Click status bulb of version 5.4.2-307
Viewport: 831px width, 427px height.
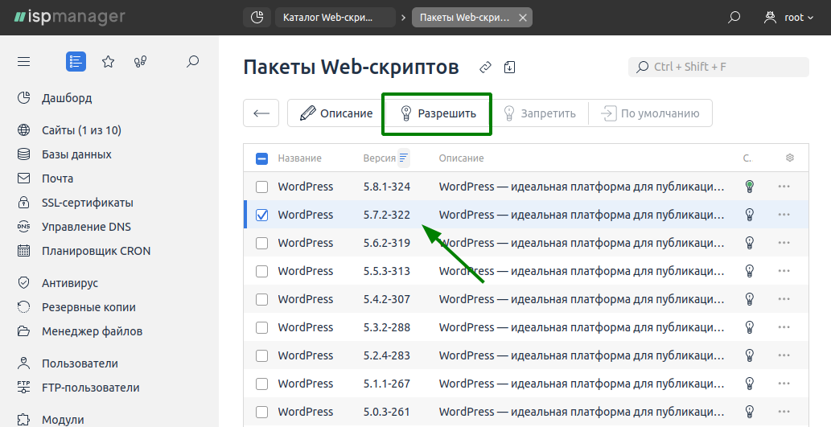click(750, 299)
